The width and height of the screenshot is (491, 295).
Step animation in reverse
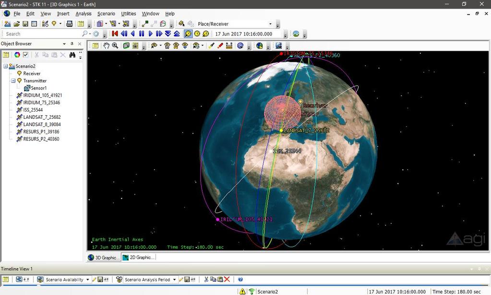coord(124,34)
